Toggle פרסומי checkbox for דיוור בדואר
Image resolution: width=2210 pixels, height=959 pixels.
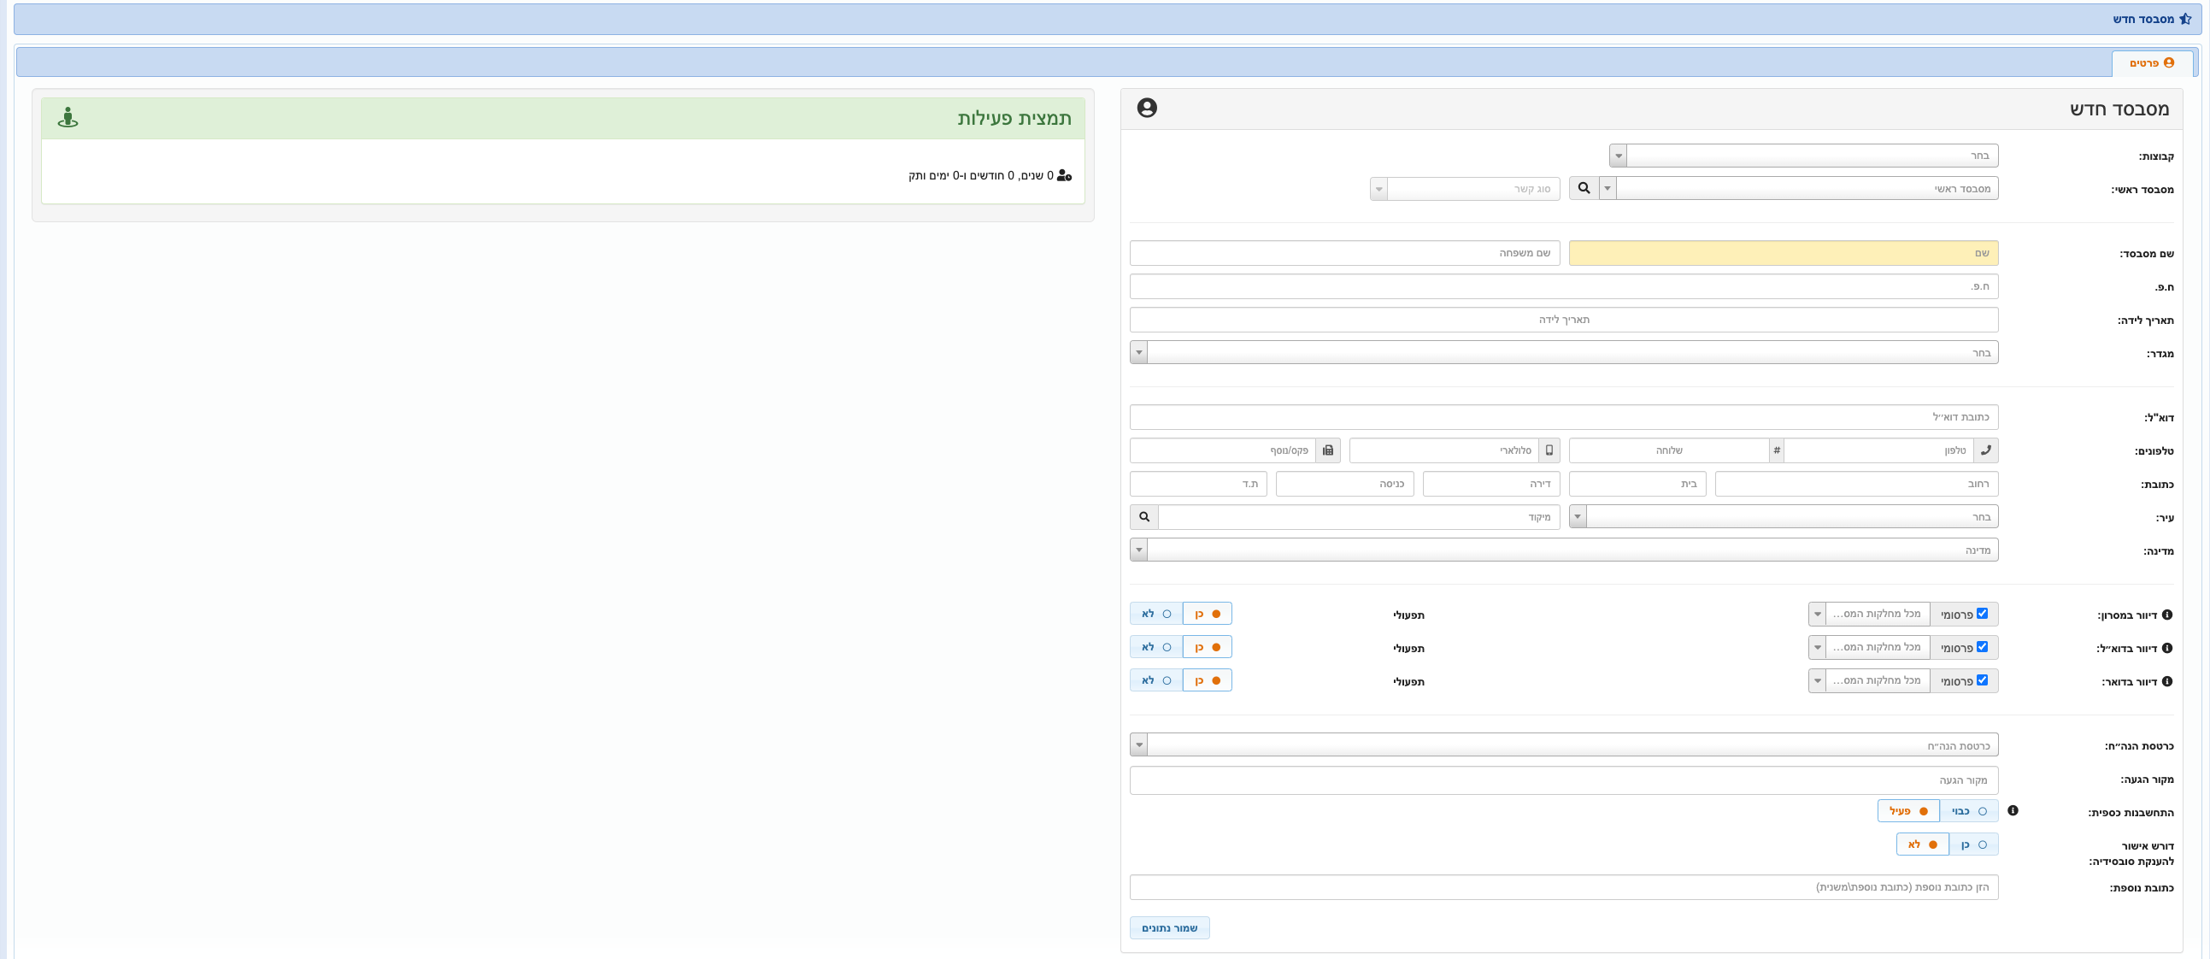coord(1982,680)
